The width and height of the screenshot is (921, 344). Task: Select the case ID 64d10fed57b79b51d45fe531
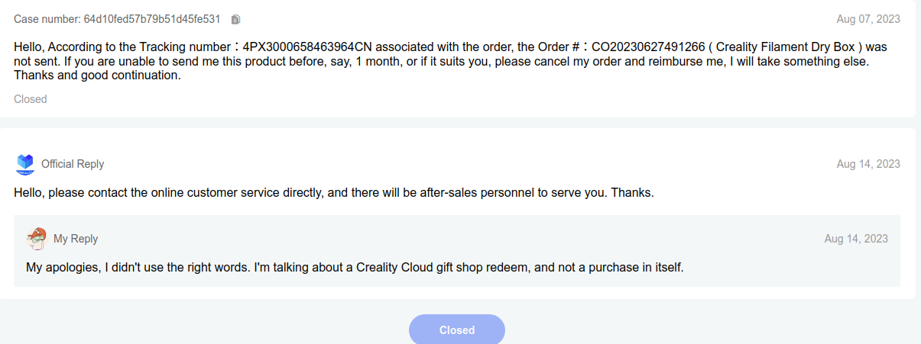coord(152,19)
